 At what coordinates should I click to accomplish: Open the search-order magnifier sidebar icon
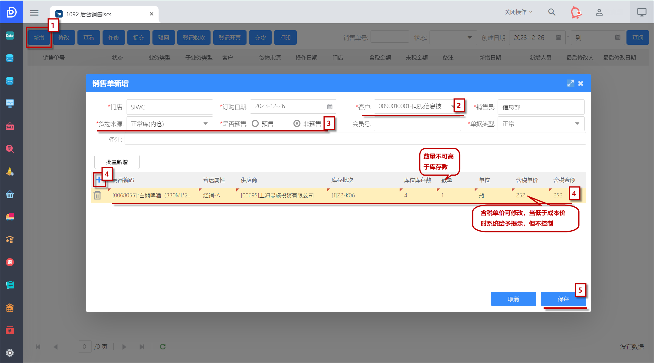(x=10, y=149)
